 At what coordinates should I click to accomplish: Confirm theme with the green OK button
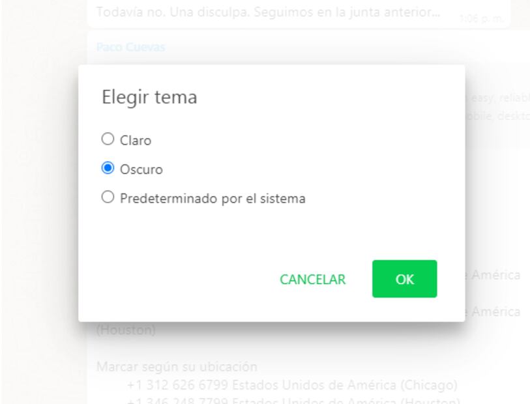click(404, 279)
